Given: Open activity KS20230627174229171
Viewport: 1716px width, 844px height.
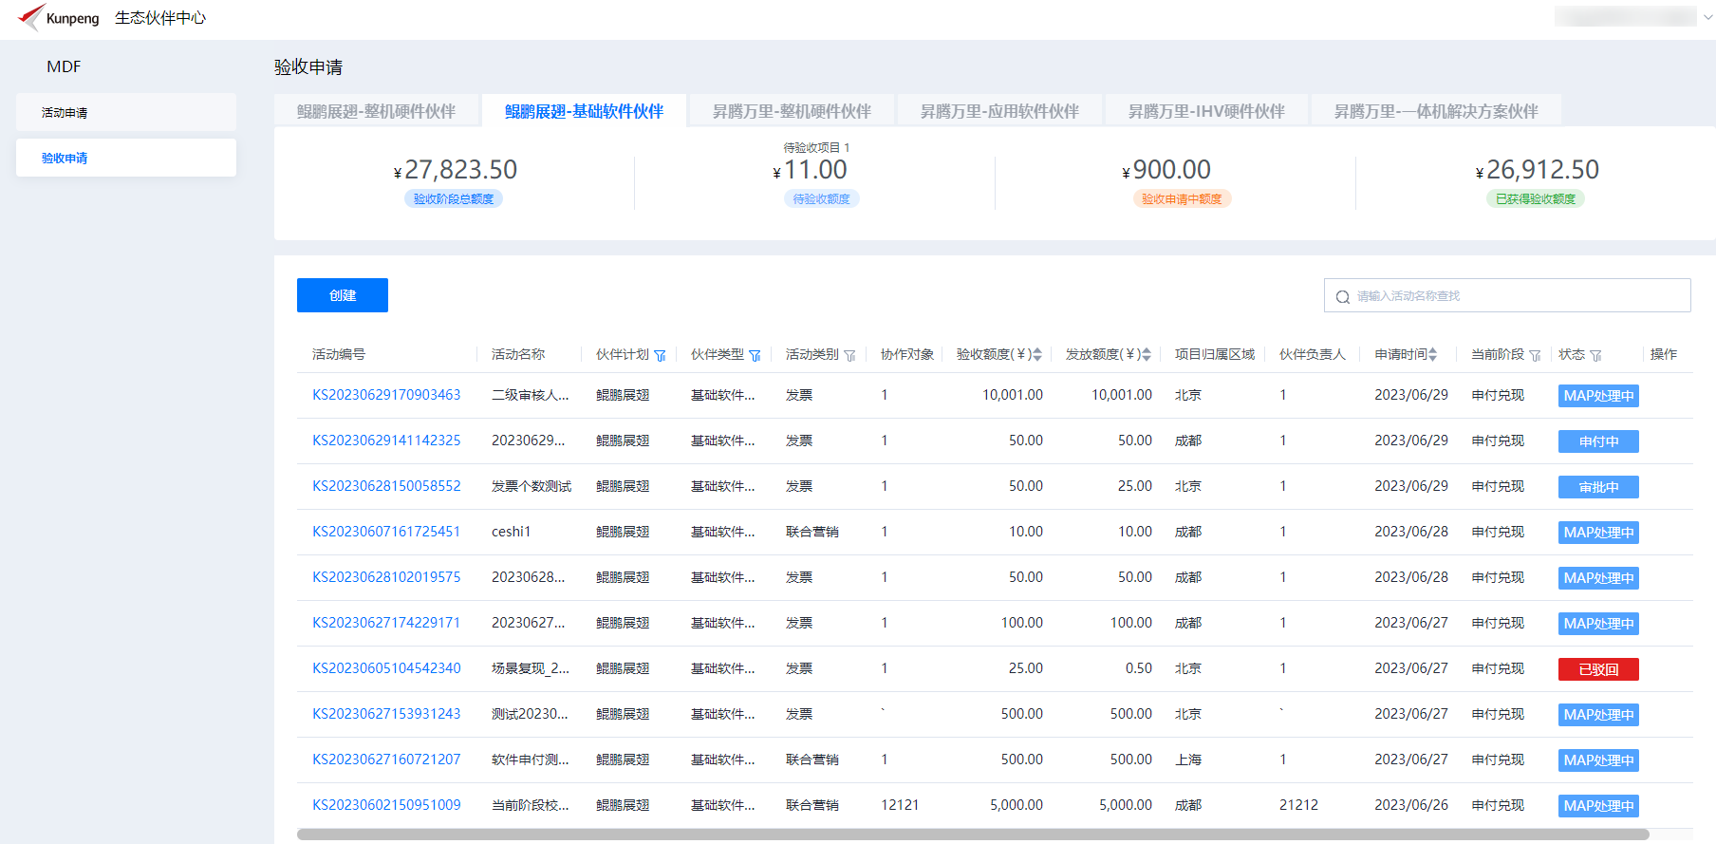Looking at the screenshot, I should [x=386, y=623].
